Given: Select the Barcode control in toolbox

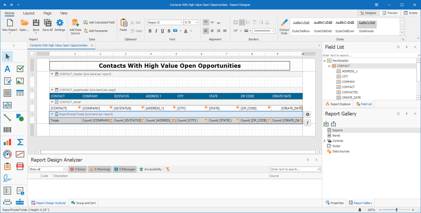Looking at the screenshot, I should tap(7, 130).
